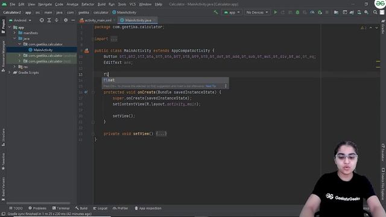Open the Profiler tool window

(x=121, y=208)
